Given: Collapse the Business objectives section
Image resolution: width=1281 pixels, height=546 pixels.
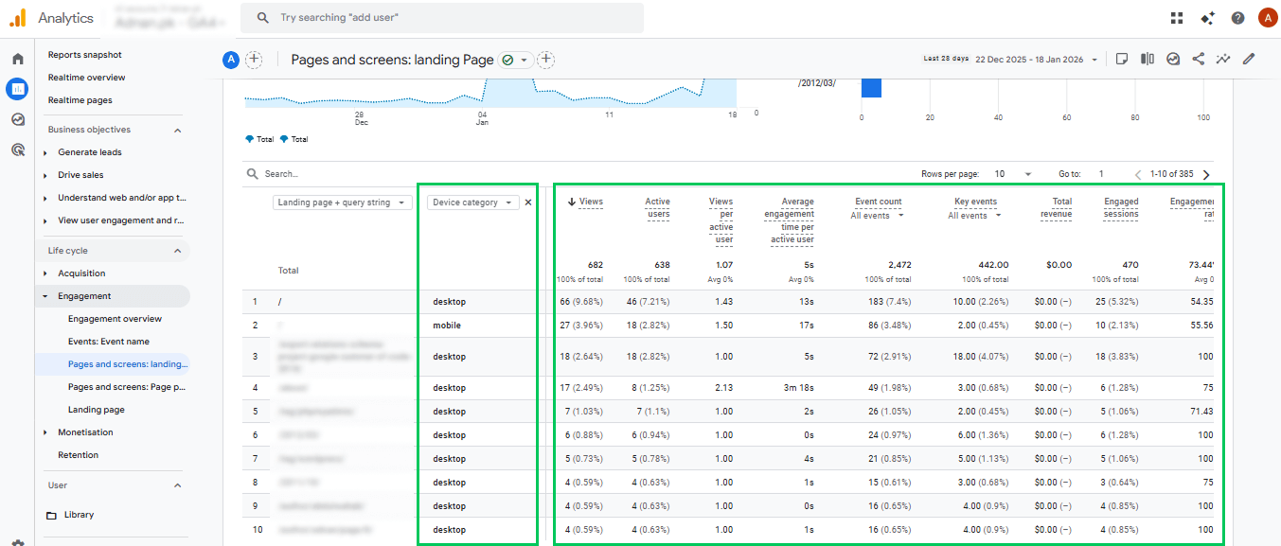Looking at the screenshot, I should pyautogui.click(x=177, y=130).
